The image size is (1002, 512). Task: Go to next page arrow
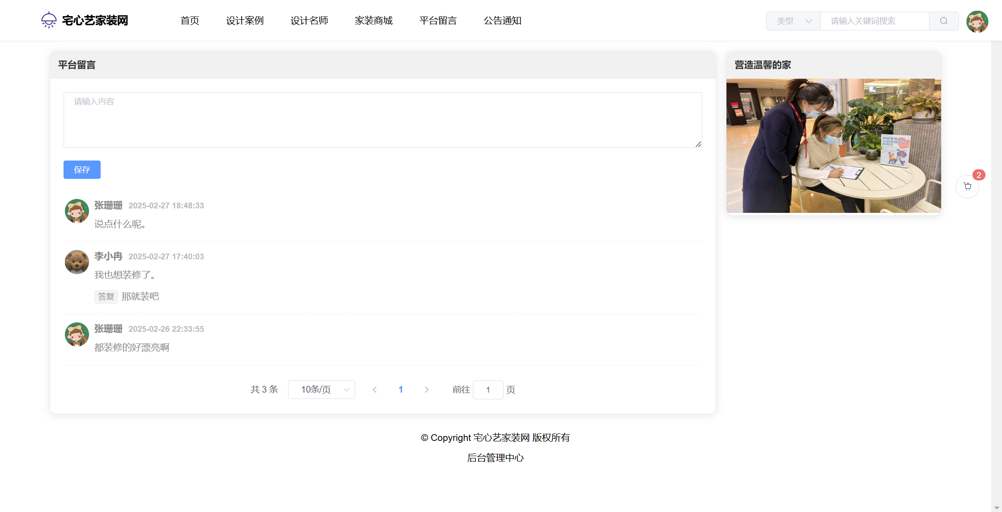(x=426, y=389)
